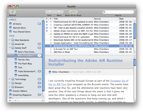Click the item list vertical scrollbar thumb
This screenshot has height=112, width=143.
(135, 31)
